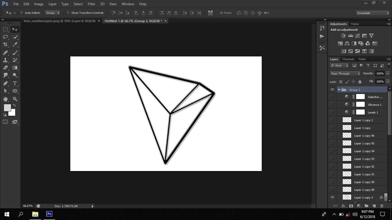Show the Layer 1 copy 2 layer
This screenshot has width=392, height=220.
[332, 120]
